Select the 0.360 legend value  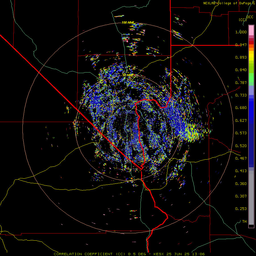(x=241, y=184)
